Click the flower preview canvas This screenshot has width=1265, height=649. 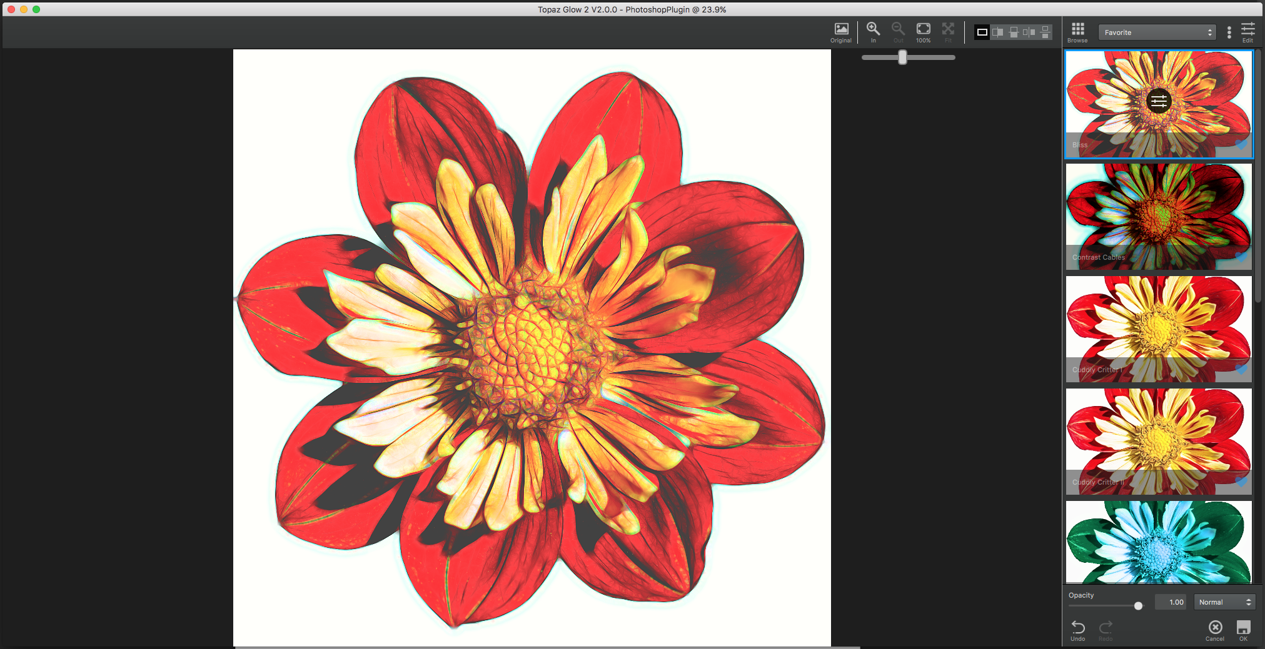tap(532, 348)
